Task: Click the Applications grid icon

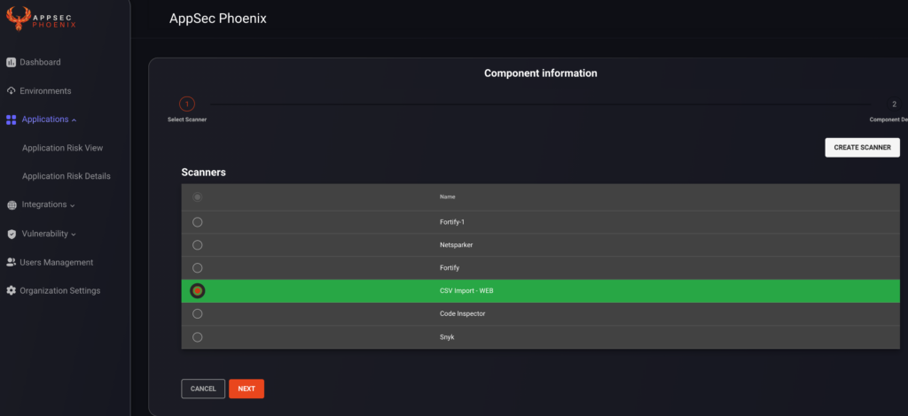Action: click(11, 119)
